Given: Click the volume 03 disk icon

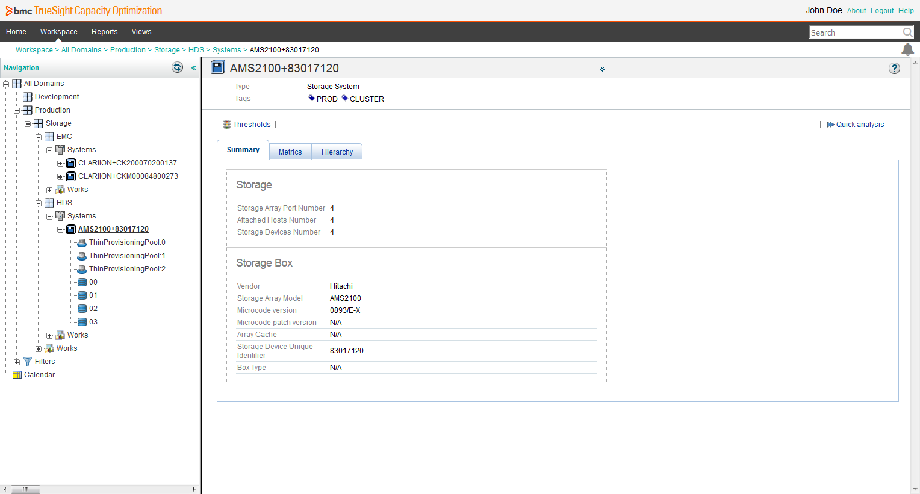Looking at the screenshot, I should click(82, 322).
